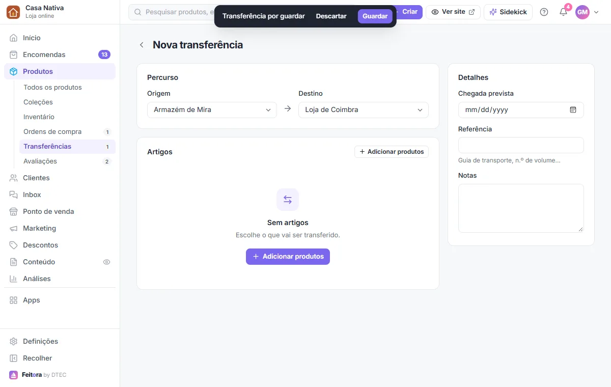Viewport: 611px width, 387px height.
Task: Open the Origem dropdown Armazém de Mira
Action: click(x=212, y=109)
